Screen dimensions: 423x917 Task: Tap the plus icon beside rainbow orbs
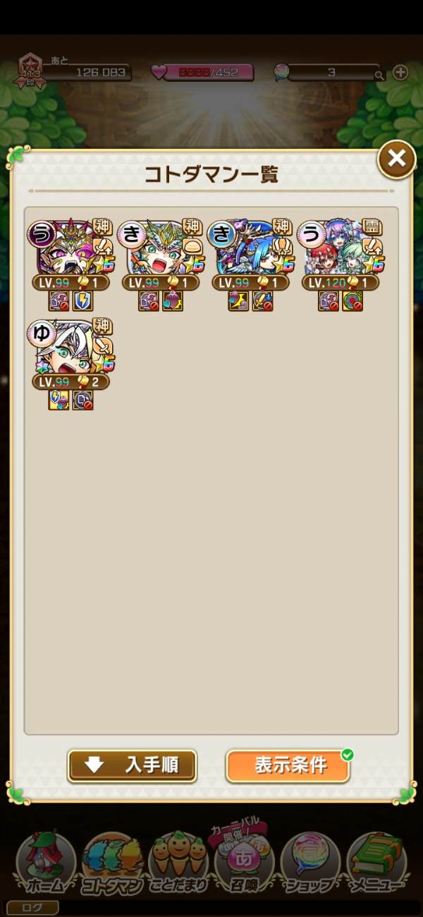coord(400,72)
